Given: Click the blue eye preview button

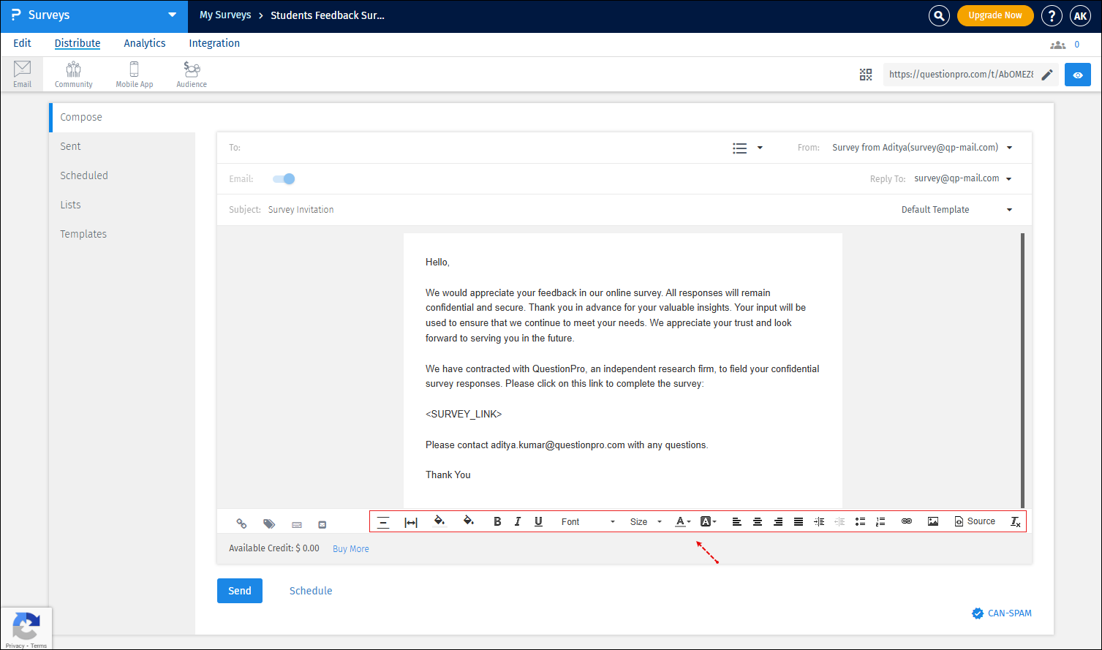Looking at the screenshot, I should 1077,74.
